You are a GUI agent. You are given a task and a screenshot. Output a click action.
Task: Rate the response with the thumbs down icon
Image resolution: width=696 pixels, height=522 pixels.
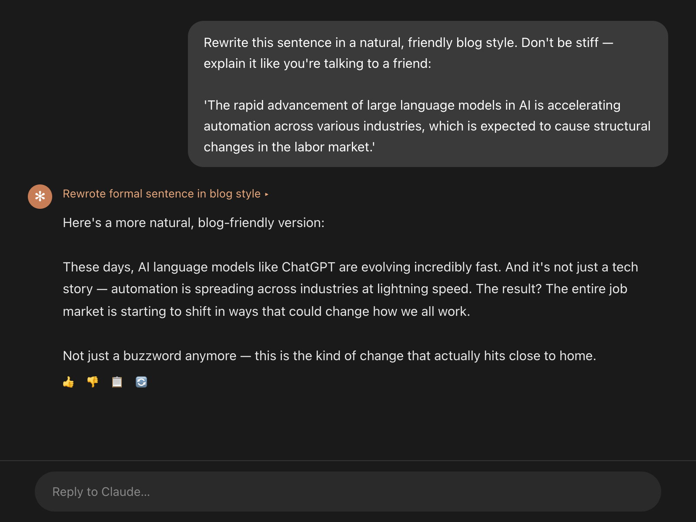pos(92,381)
